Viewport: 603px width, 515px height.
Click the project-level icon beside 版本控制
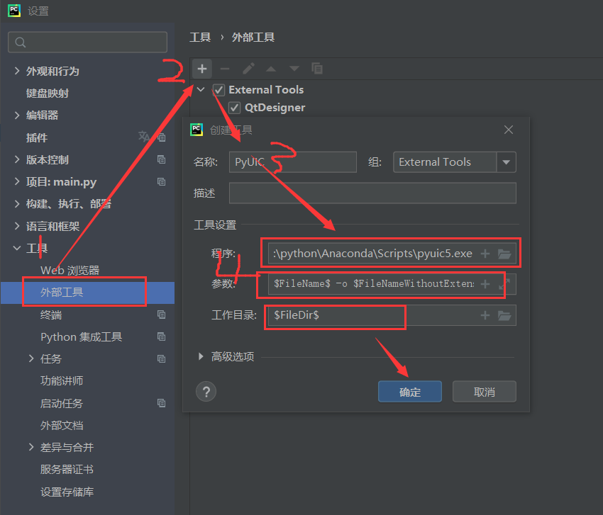[162, 159]
